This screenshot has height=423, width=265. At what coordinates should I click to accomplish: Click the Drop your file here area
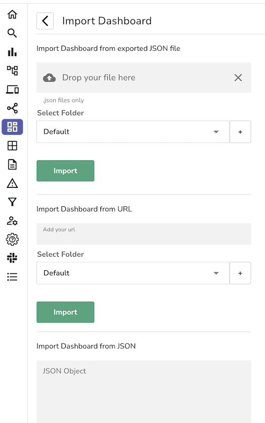[144, 78]
